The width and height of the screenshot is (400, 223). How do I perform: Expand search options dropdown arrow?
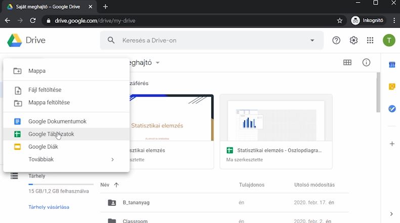click(x=312, y=40)
